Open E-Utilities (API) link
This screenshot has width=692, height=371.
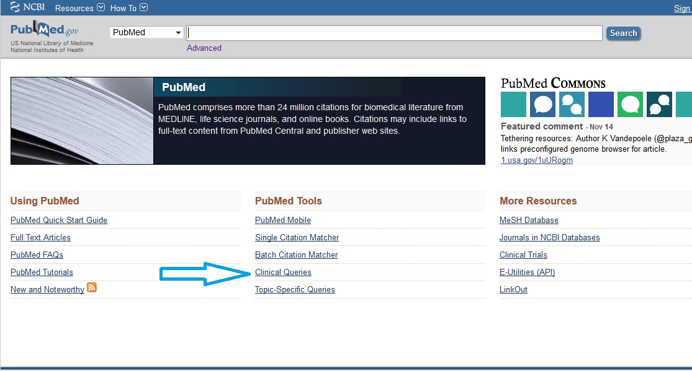click(527, 273)
